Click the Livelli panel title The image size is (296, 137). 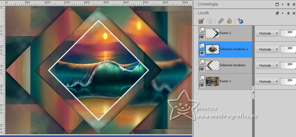pyautogui.click(x=203, y=13)
